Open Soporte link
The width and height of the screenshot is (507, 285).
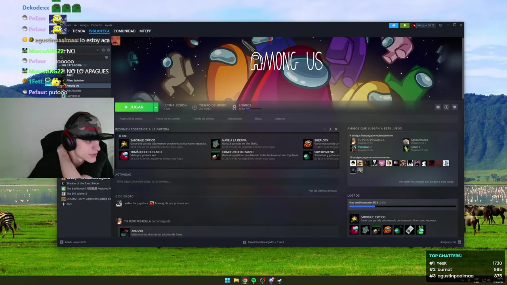pyautogui.click(x=280, y=119)
